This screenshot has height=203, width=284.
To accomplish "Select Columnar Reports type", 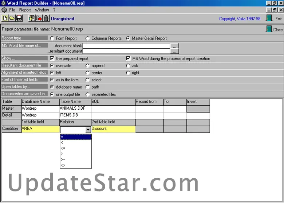I will click(88, 38).
